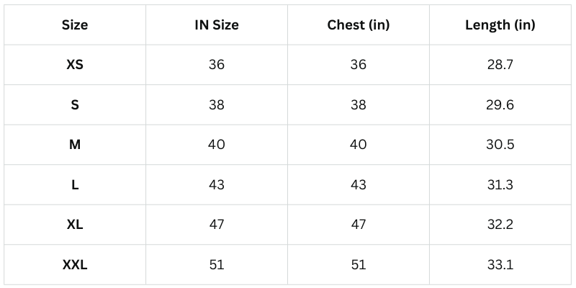Select the L size row label
The image size is (576, 288).
pos(75,185)
